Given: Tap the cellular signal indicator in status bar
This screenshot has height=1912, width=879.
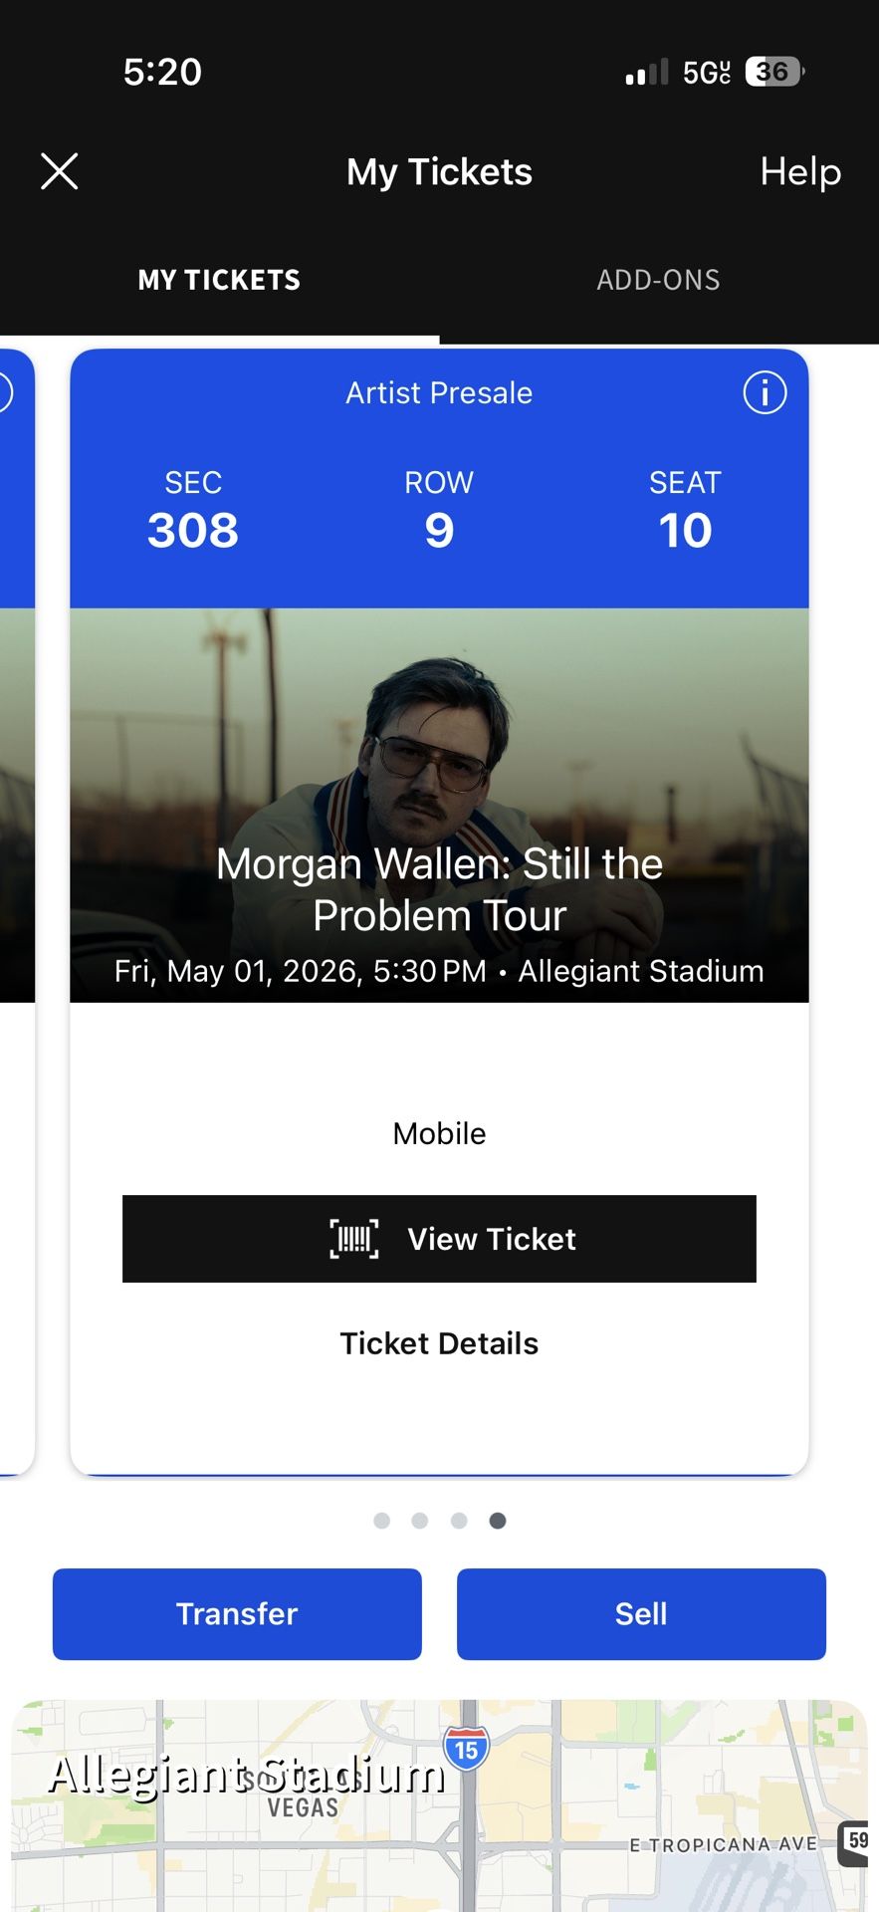Looking at the screenshot, I should (644, 72).
